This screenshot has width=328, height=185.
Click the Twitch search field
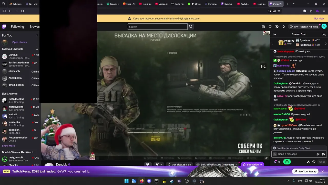tap(157, 26)
